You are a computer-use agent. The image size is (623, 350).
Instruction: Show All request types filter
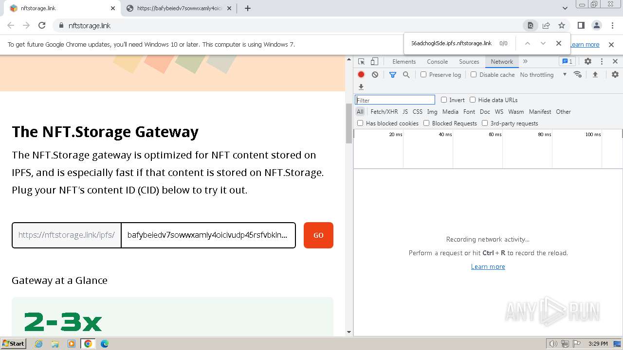(360, 112)
